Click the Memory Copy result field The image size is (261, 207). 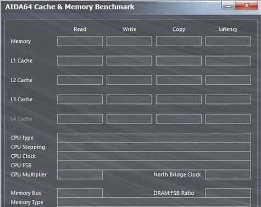pyautogui.click(x=179, y=41)
